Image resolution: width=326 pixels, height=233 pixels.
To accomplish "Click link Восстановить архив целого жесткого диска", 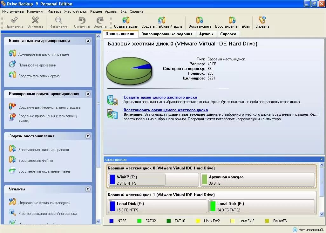I will [x=166, y=110].
